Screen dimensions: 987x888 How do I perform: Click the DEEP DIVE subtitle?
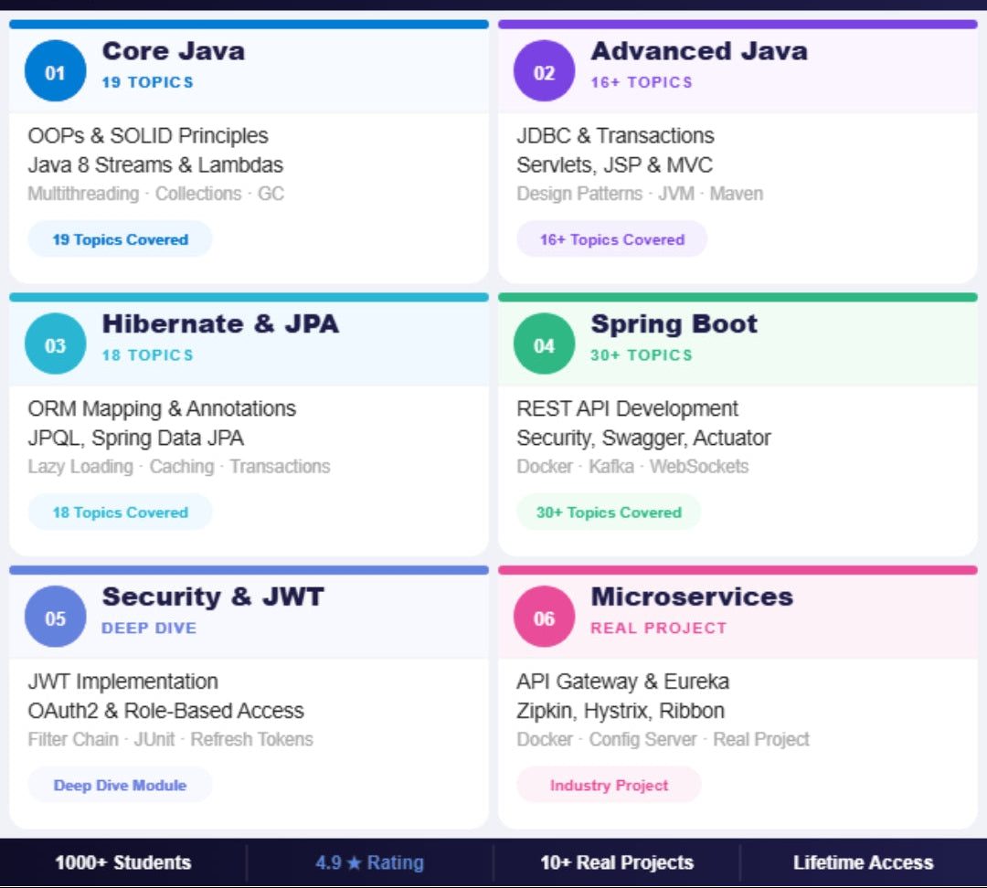point(149,628)
